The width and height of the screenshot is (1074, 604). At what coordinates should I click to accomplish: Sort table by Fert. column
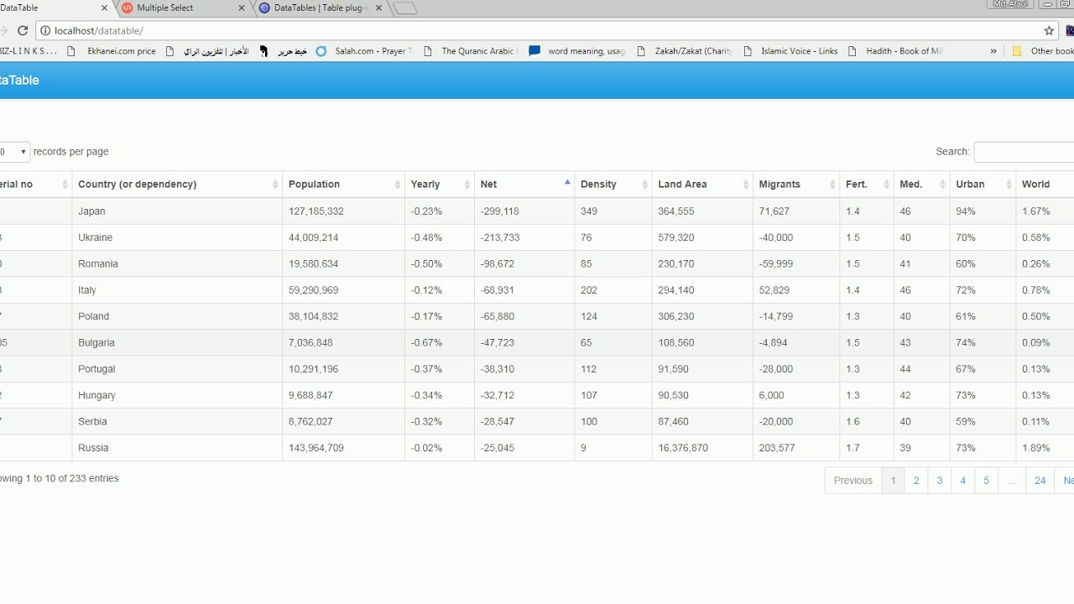coord(867,185)
